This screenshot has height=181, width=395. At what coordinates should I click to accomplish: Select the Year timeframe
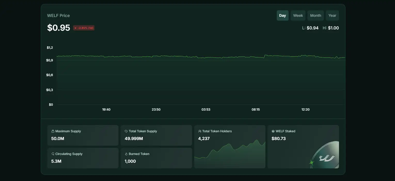pos(332,15)
